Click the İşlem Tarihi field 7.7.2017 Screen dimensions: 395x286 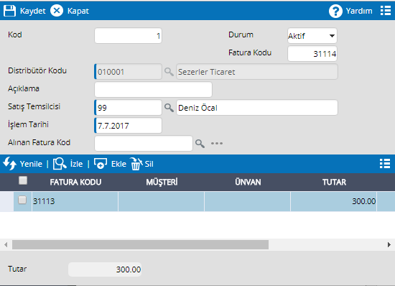128,126
